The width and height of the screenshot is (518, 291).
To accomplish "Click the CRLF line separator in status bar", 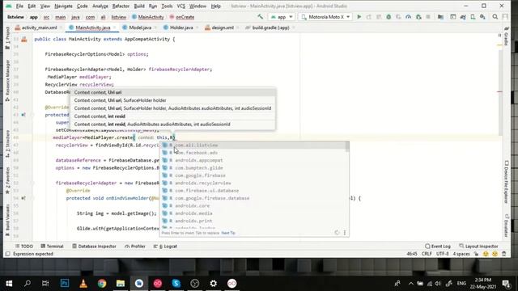I will (427, 254).
